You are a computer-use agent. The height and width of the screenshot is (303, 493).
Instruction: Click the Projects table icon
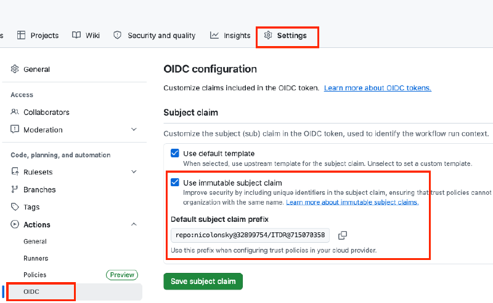21,35
